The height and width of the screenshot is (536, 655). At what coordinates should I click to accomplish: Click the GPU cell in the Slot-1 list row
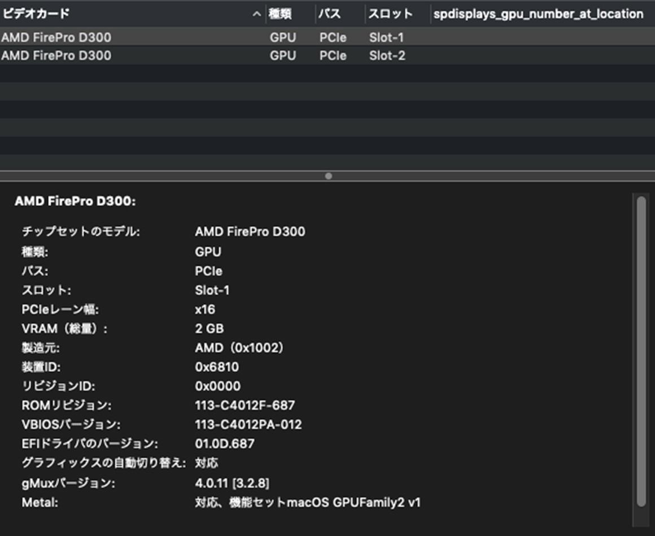(x=283, y=37)
